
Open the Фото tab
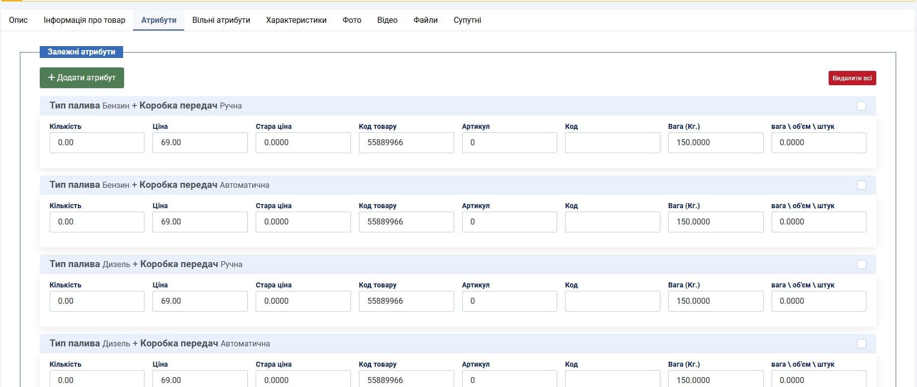[352, 20]
